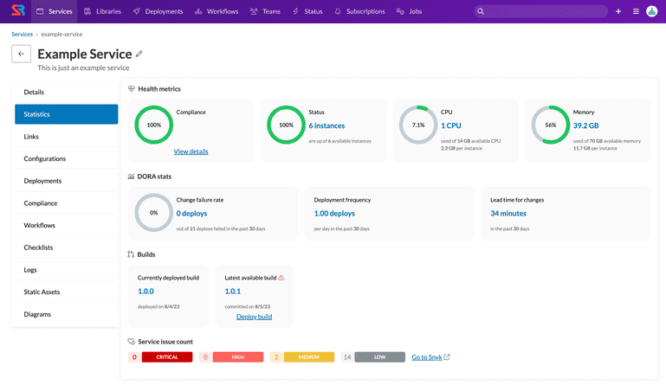Screen dimensions: 666x385
Task: Click the currently deployed build 1.0.0
Action: click(145, 292)
